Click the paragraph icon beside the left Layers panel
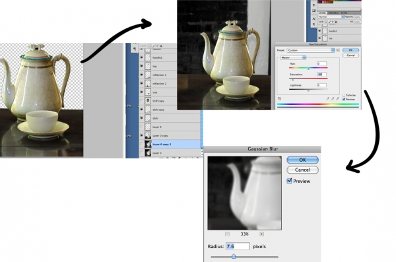396x262 pixels. click(x=135, y=49)
